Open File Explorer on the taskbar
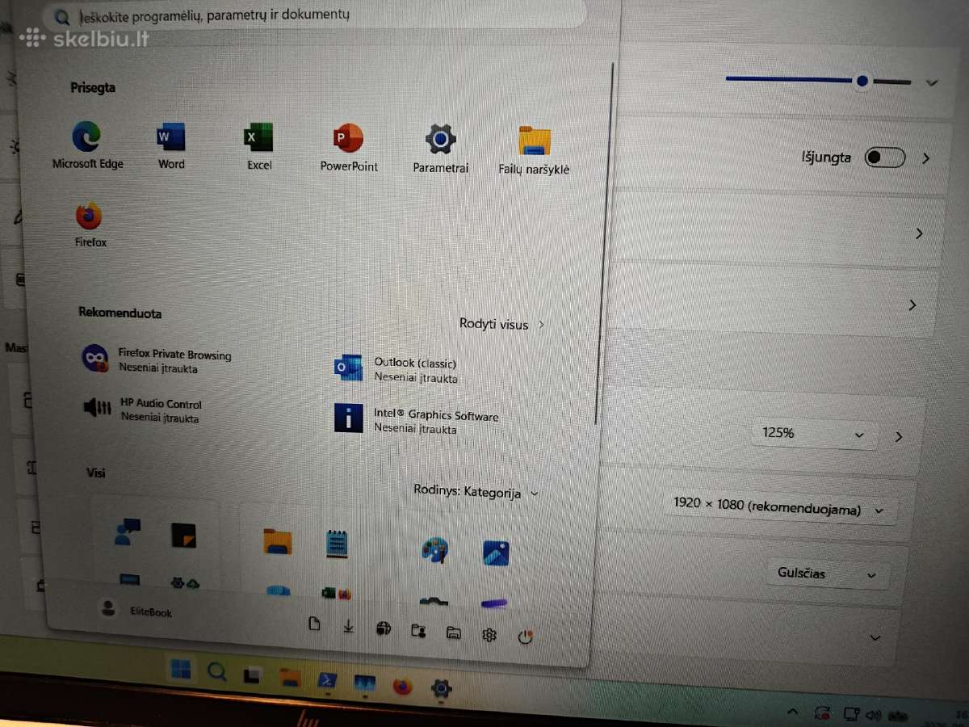Screen dimensions: 969x727 (290, 678)
